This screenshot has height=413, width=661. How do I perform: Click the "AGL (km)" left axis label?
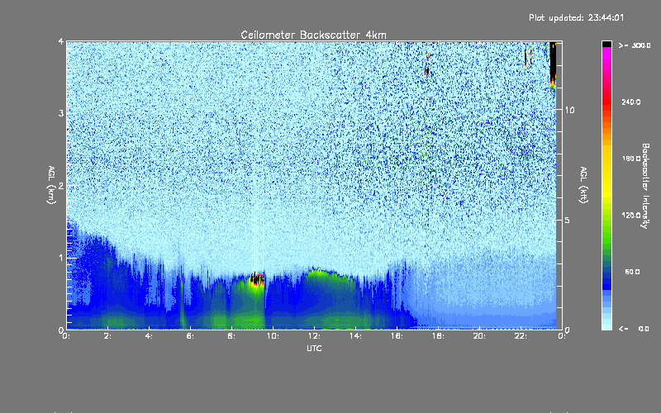[51, 185]
